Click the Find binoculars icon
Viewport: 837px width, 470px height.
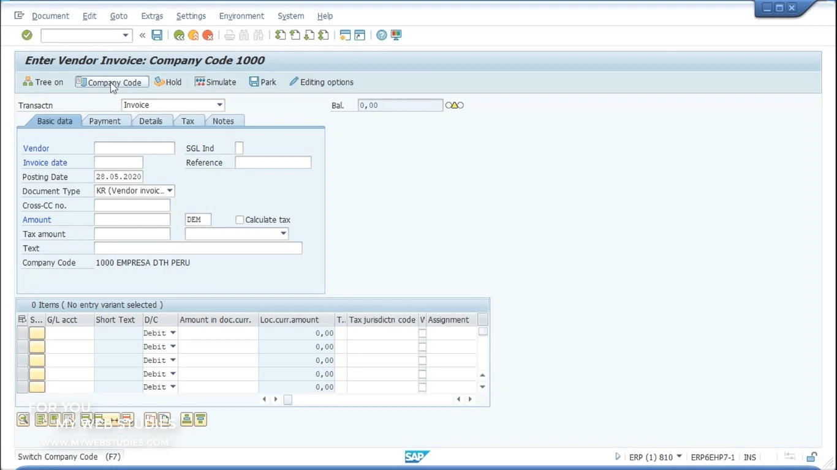[x=244, y=35]
